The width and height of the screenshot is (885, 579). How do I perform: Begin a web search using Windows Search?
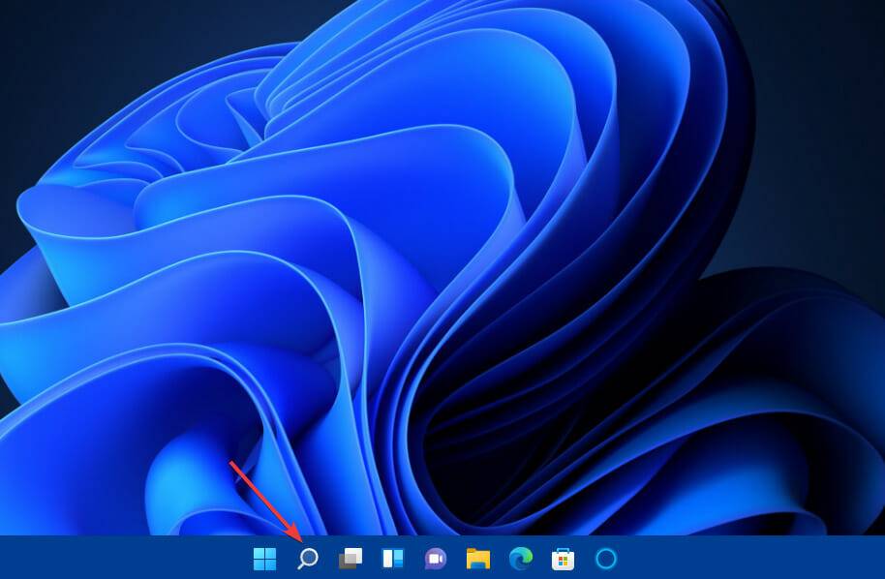click(x=306, y=559)
